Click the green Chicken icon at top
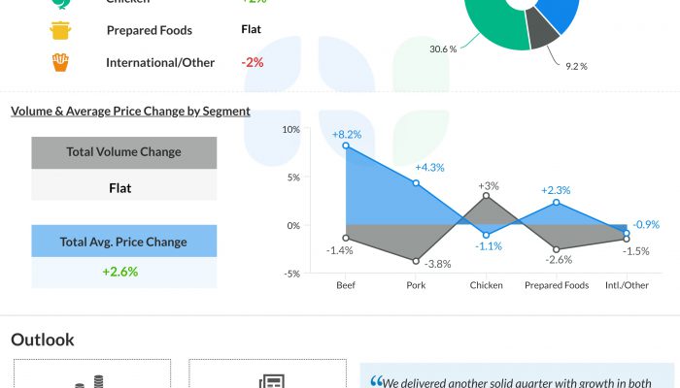The width and height of the screenshot is (680, 388). pos(61,4)
